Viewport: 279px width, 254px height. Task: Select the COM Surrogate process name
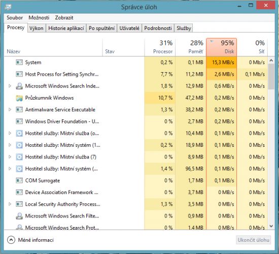(43, 180)
